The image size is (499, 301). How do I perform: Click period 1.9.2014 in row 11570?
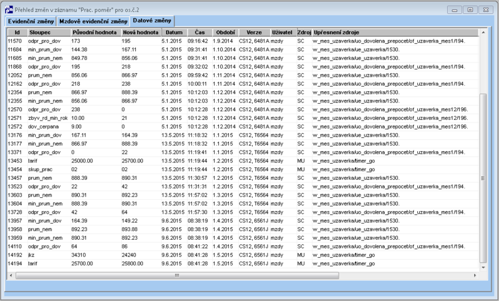coord(224,41)
